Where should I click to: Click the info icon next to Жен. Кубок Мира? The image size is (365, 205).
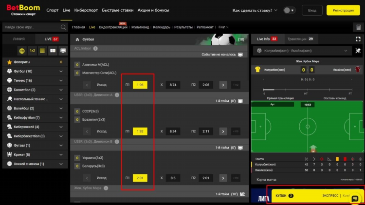[x=106, y=188]
